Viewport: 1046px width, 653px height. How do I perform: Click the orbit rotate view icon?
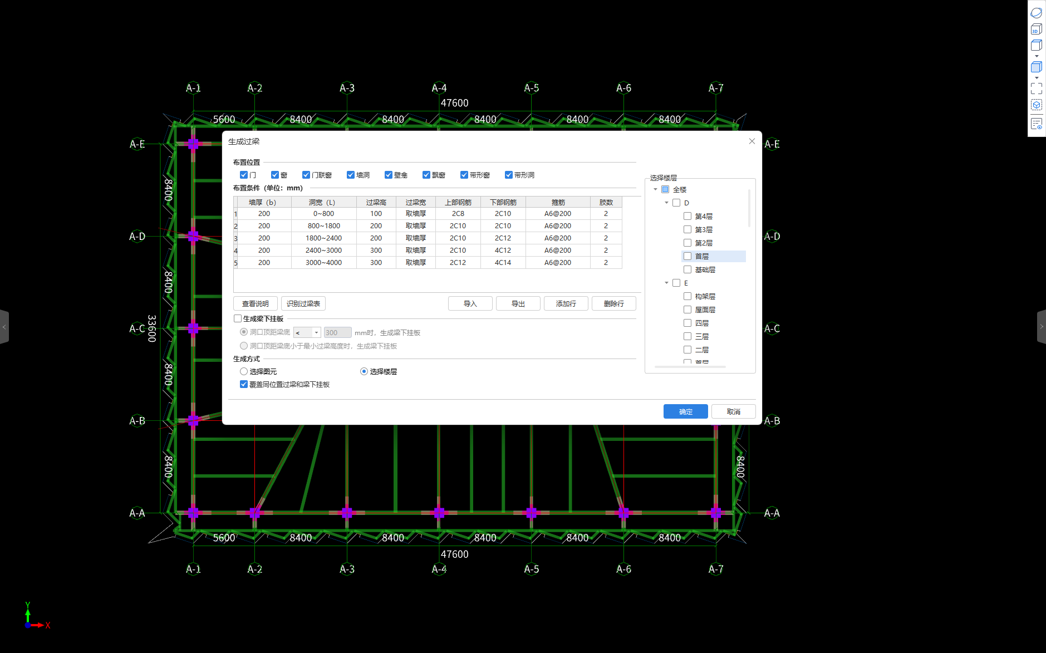(1036, 13)
